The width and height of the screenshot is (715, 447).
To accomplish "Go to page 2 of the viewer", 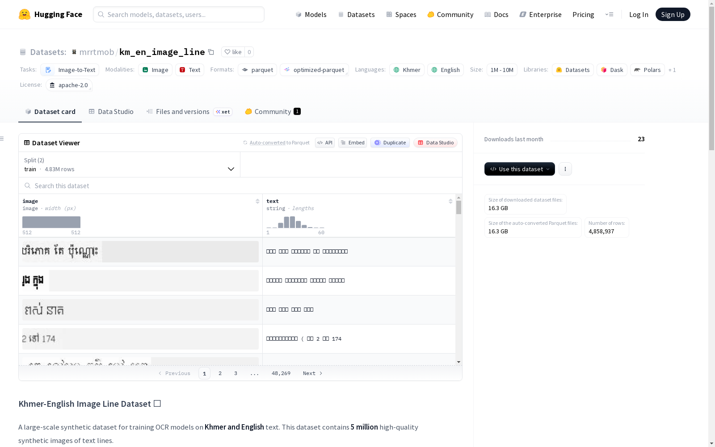I will tap(220, 373).
